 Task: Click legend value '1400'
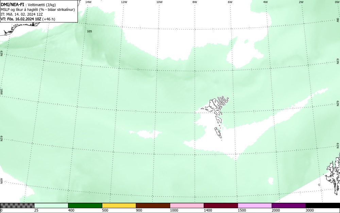tap(208, 210)
